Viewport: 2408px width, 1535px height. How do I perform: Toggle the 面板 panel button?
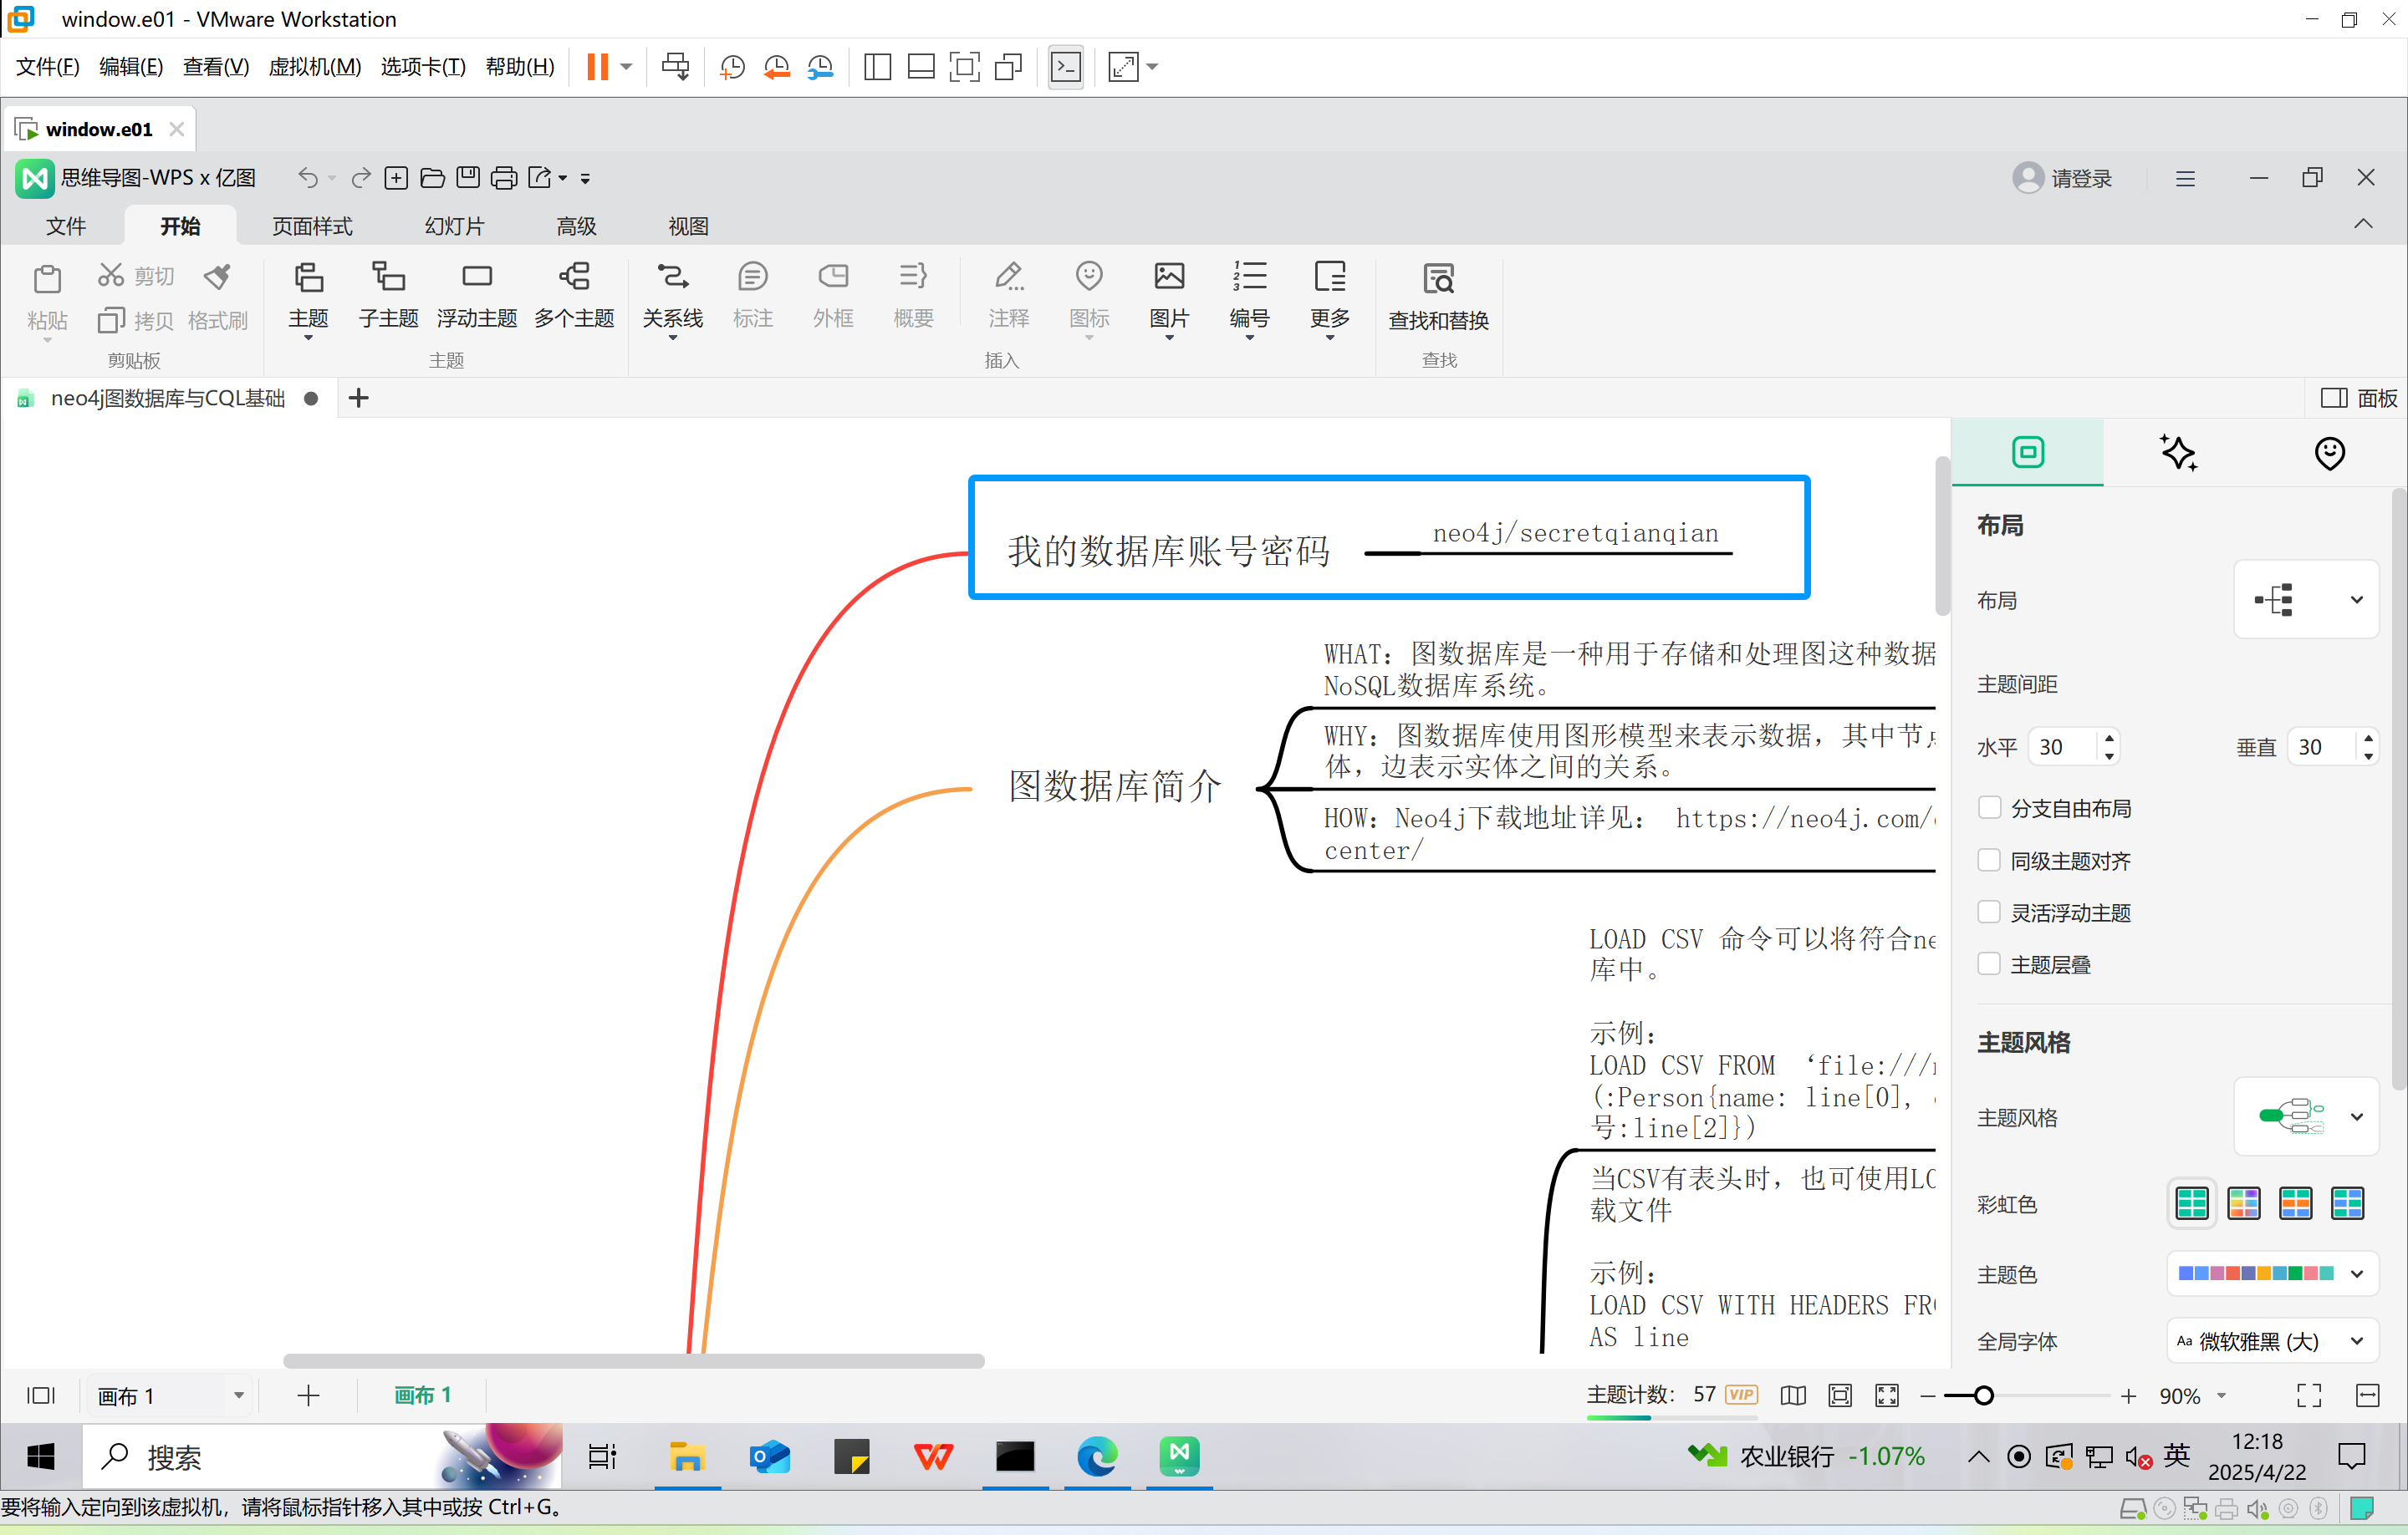point(2358,398)
